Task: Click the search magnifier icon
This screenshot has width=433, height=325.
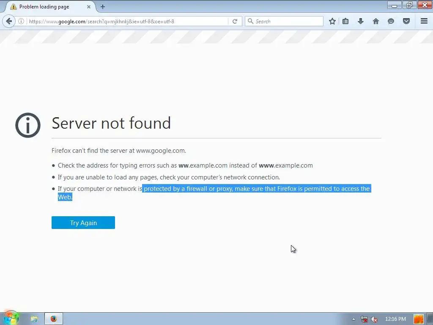Action: tap(250, 21)
